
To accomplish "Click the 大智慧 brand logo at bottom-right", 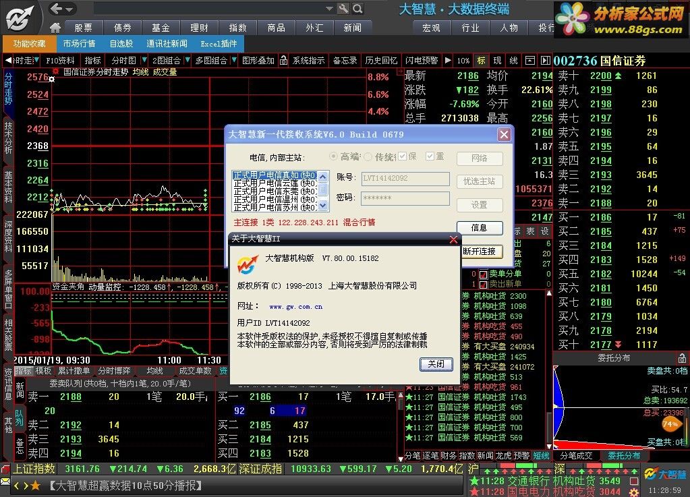I will [665, 475].
